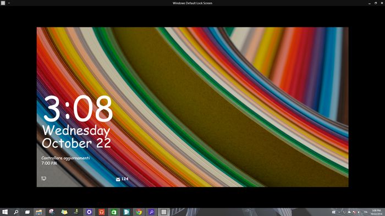The width and height of the screenshot is (385, 216).
Task: Open the teal tiles app on taskbar
Action: pos(127,212)
